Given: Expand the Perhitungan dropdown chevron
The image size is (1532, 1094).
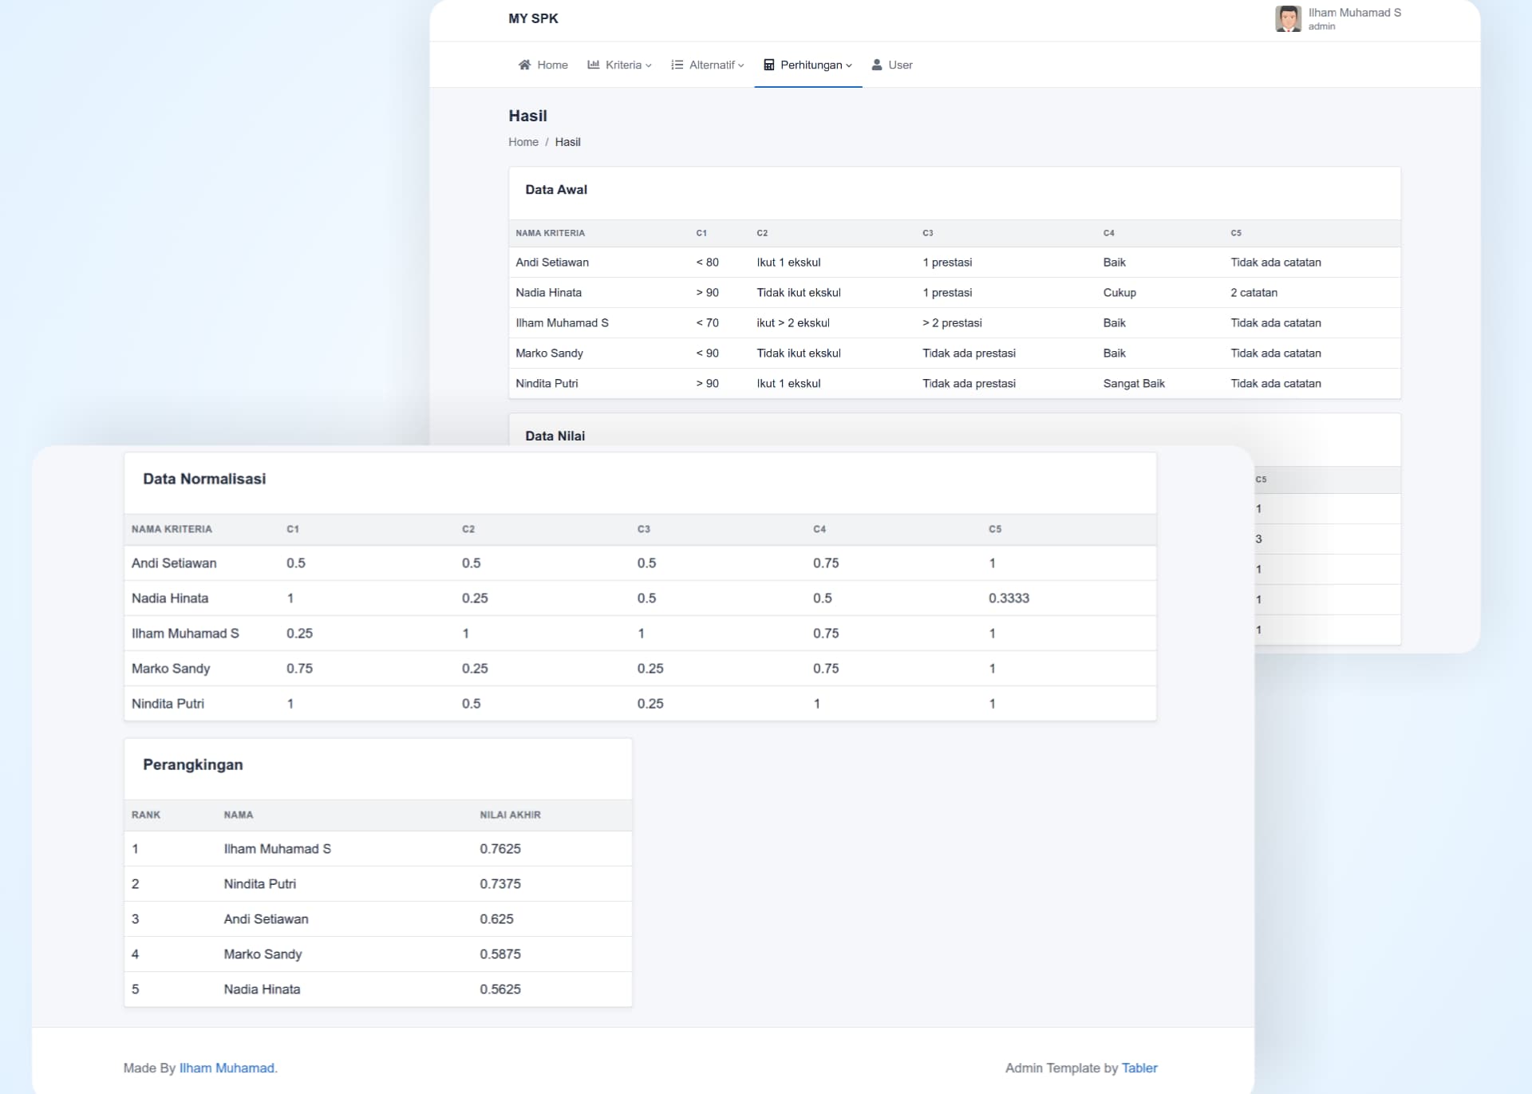Looking at the screenshot, I should click(x=849, y=65).
